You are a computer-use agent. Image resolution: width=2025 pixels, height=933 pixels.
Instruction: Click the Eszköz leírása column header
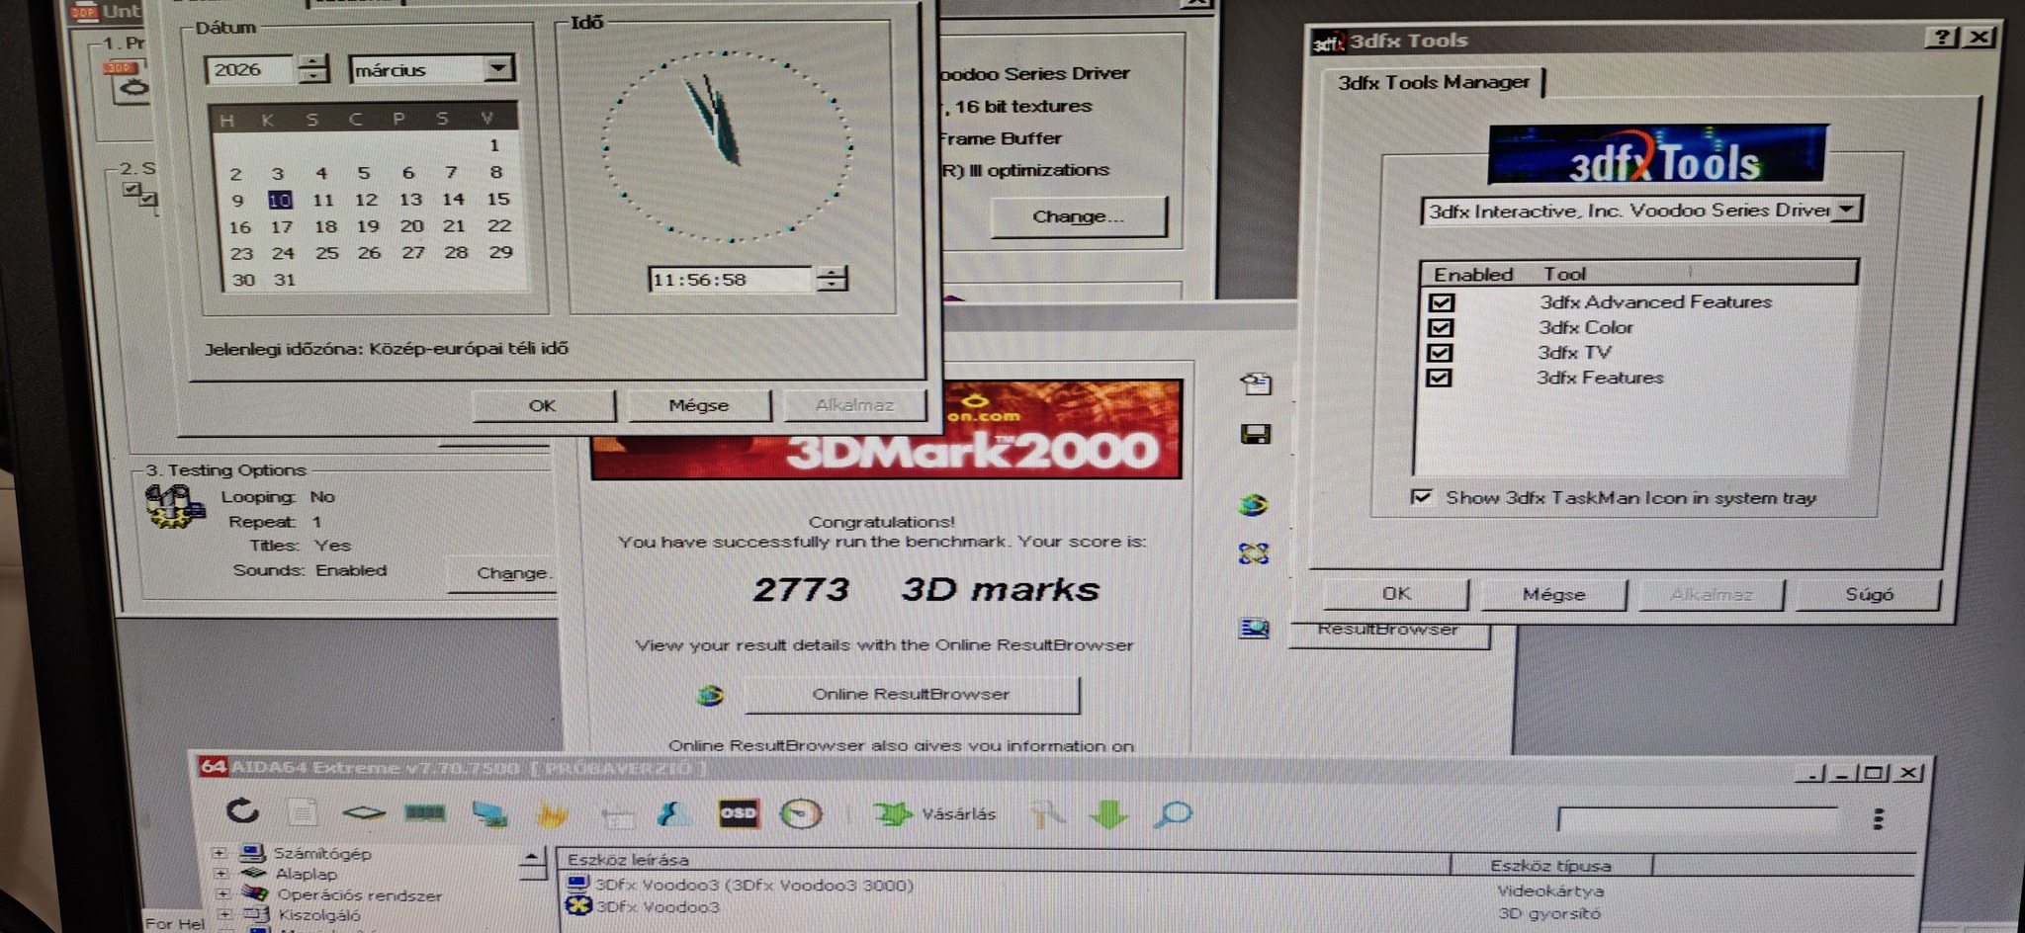pyautogui.click(x=1003, y=860)
